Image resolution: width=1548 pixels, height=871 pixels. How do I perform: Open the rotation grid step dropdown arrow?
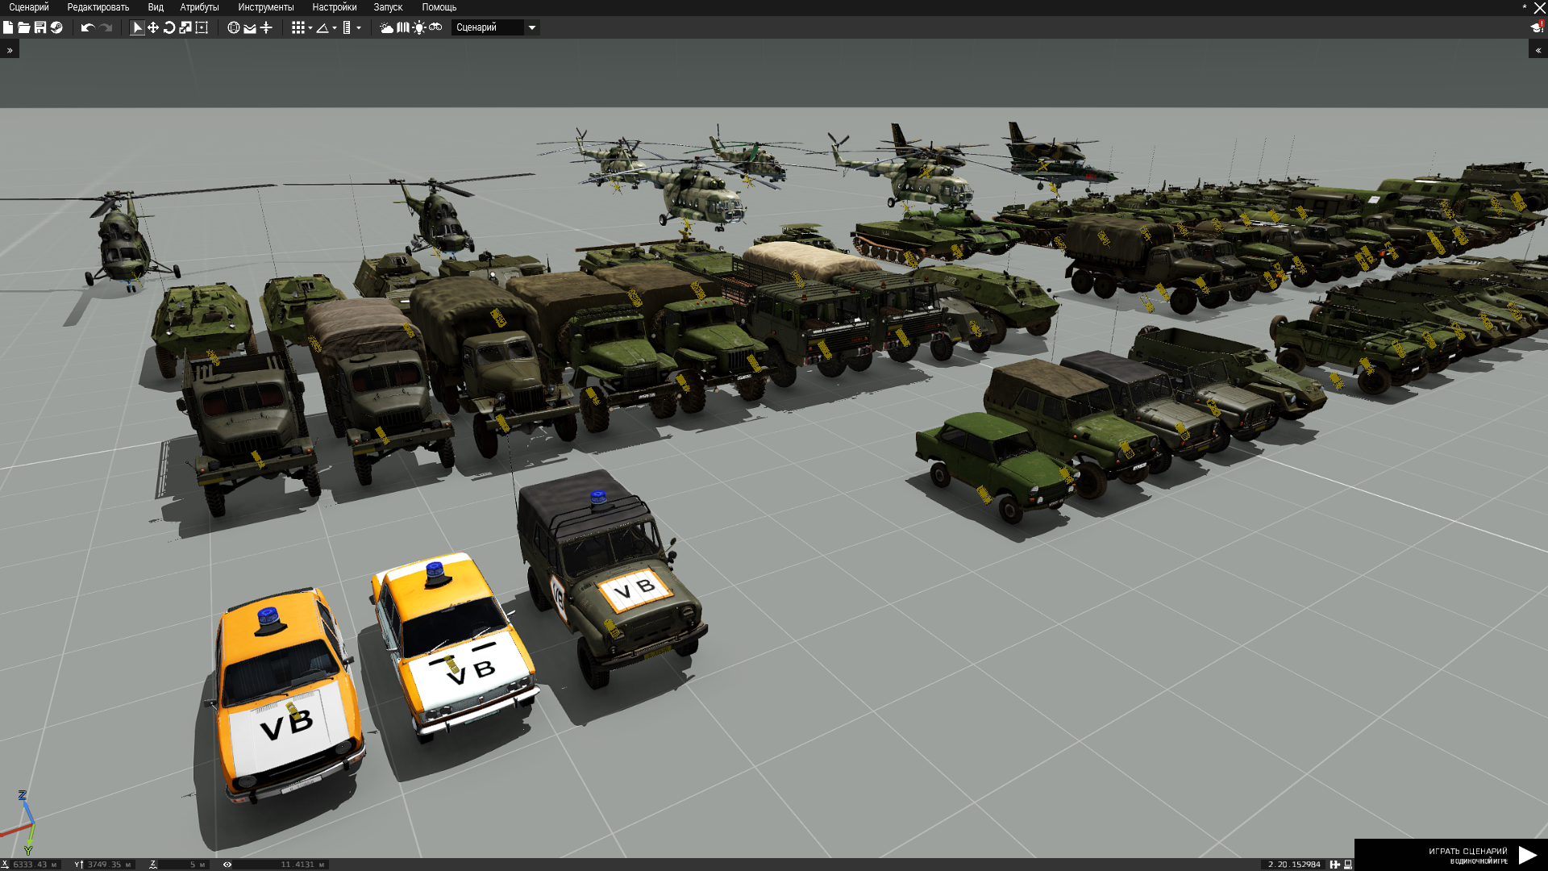click(335, 28)
